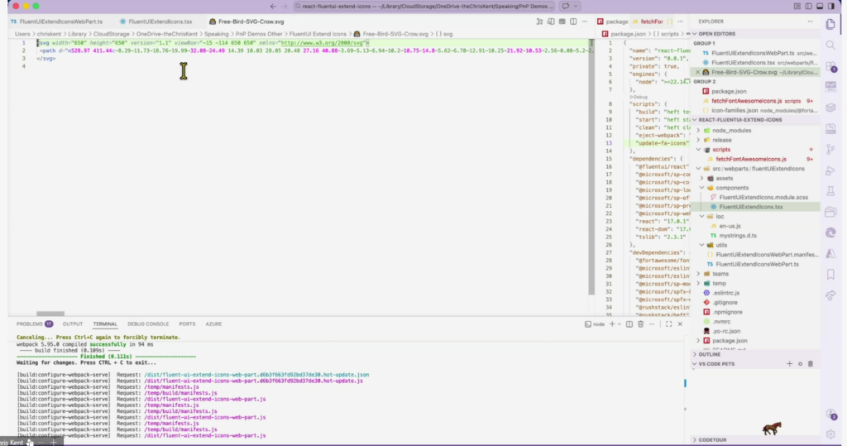Expand the CodeTour section

coord(711,440)
